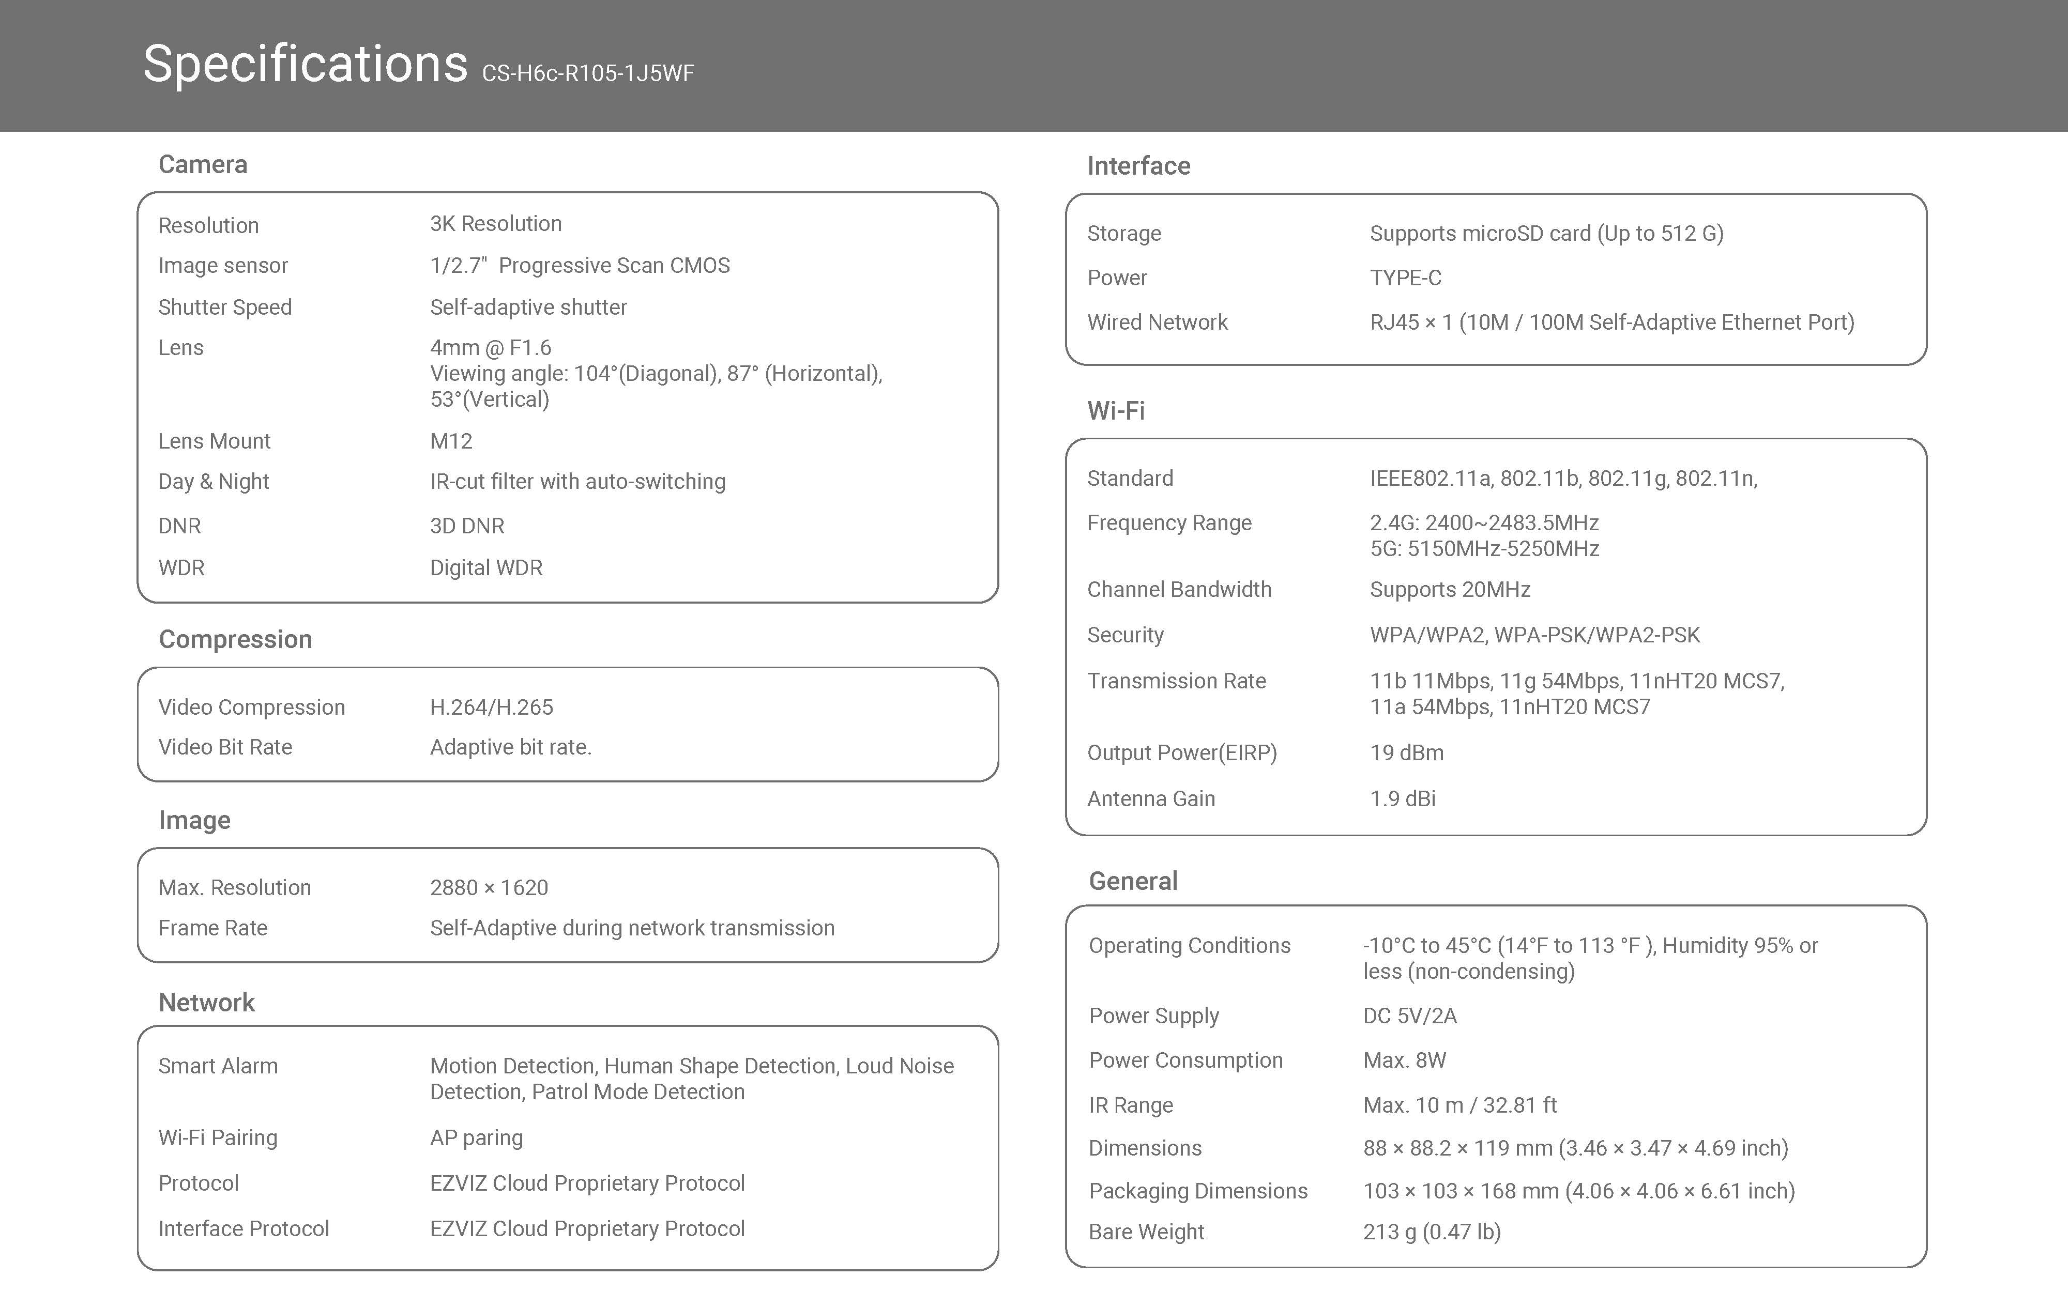Click the Video Compression label
Screen dimensions: 2068x1292
pyautogui.click(x=251, y=707)
